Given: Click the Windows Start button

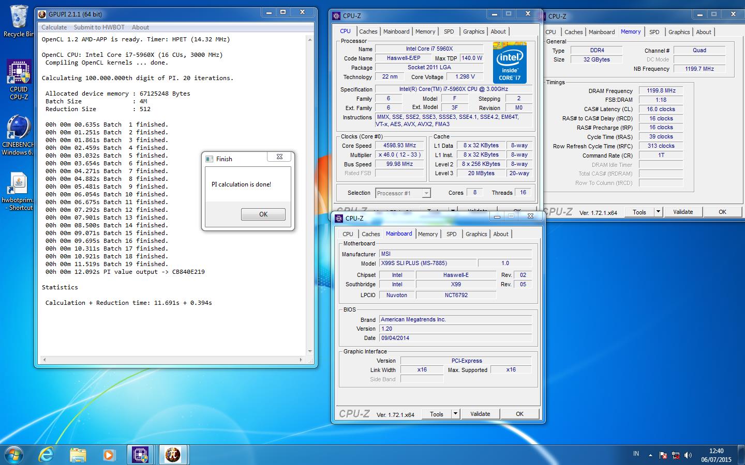Looking at the screenshot, I should tap(14, 455).
